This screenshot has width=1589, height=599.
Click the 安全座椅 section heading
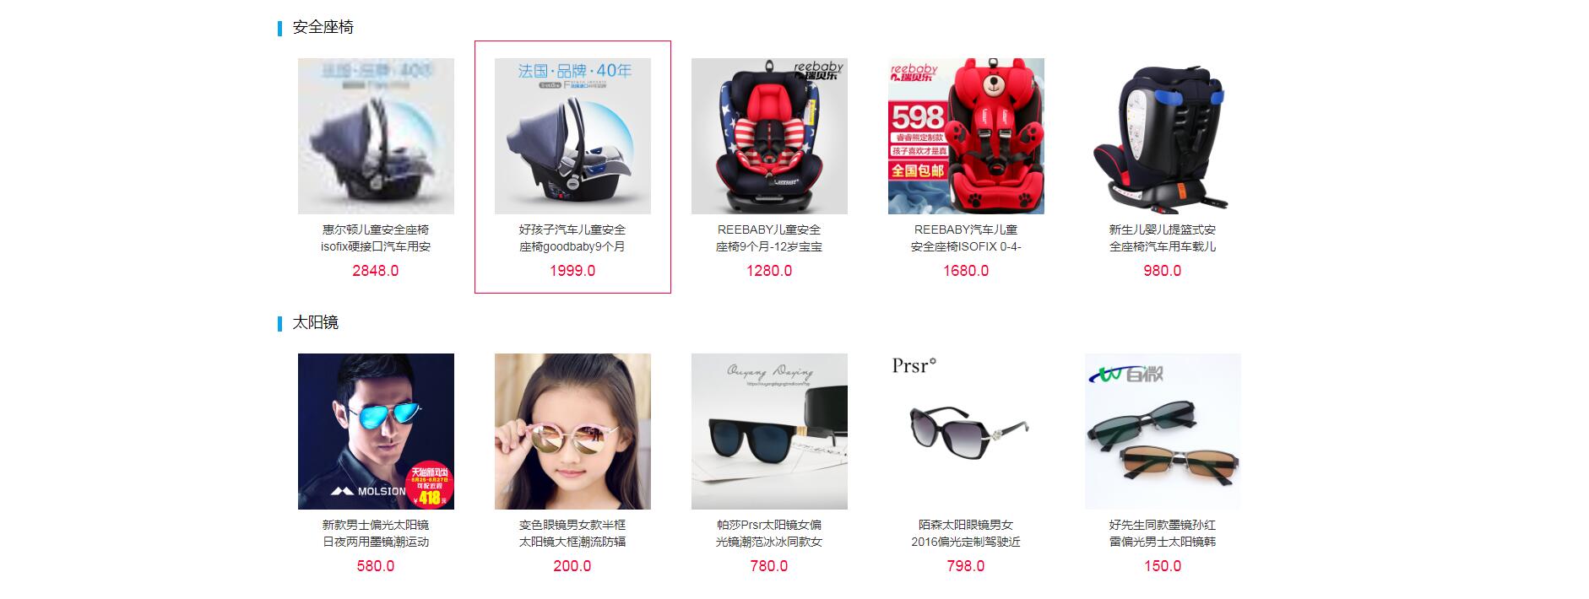coord(323,27)
